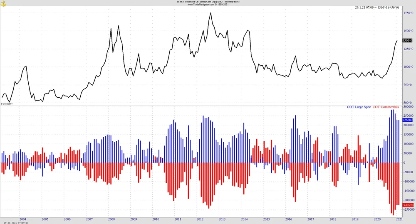Click the date and price readout at top right
This screenshot has width=416, height=224.
coord(377,7)
